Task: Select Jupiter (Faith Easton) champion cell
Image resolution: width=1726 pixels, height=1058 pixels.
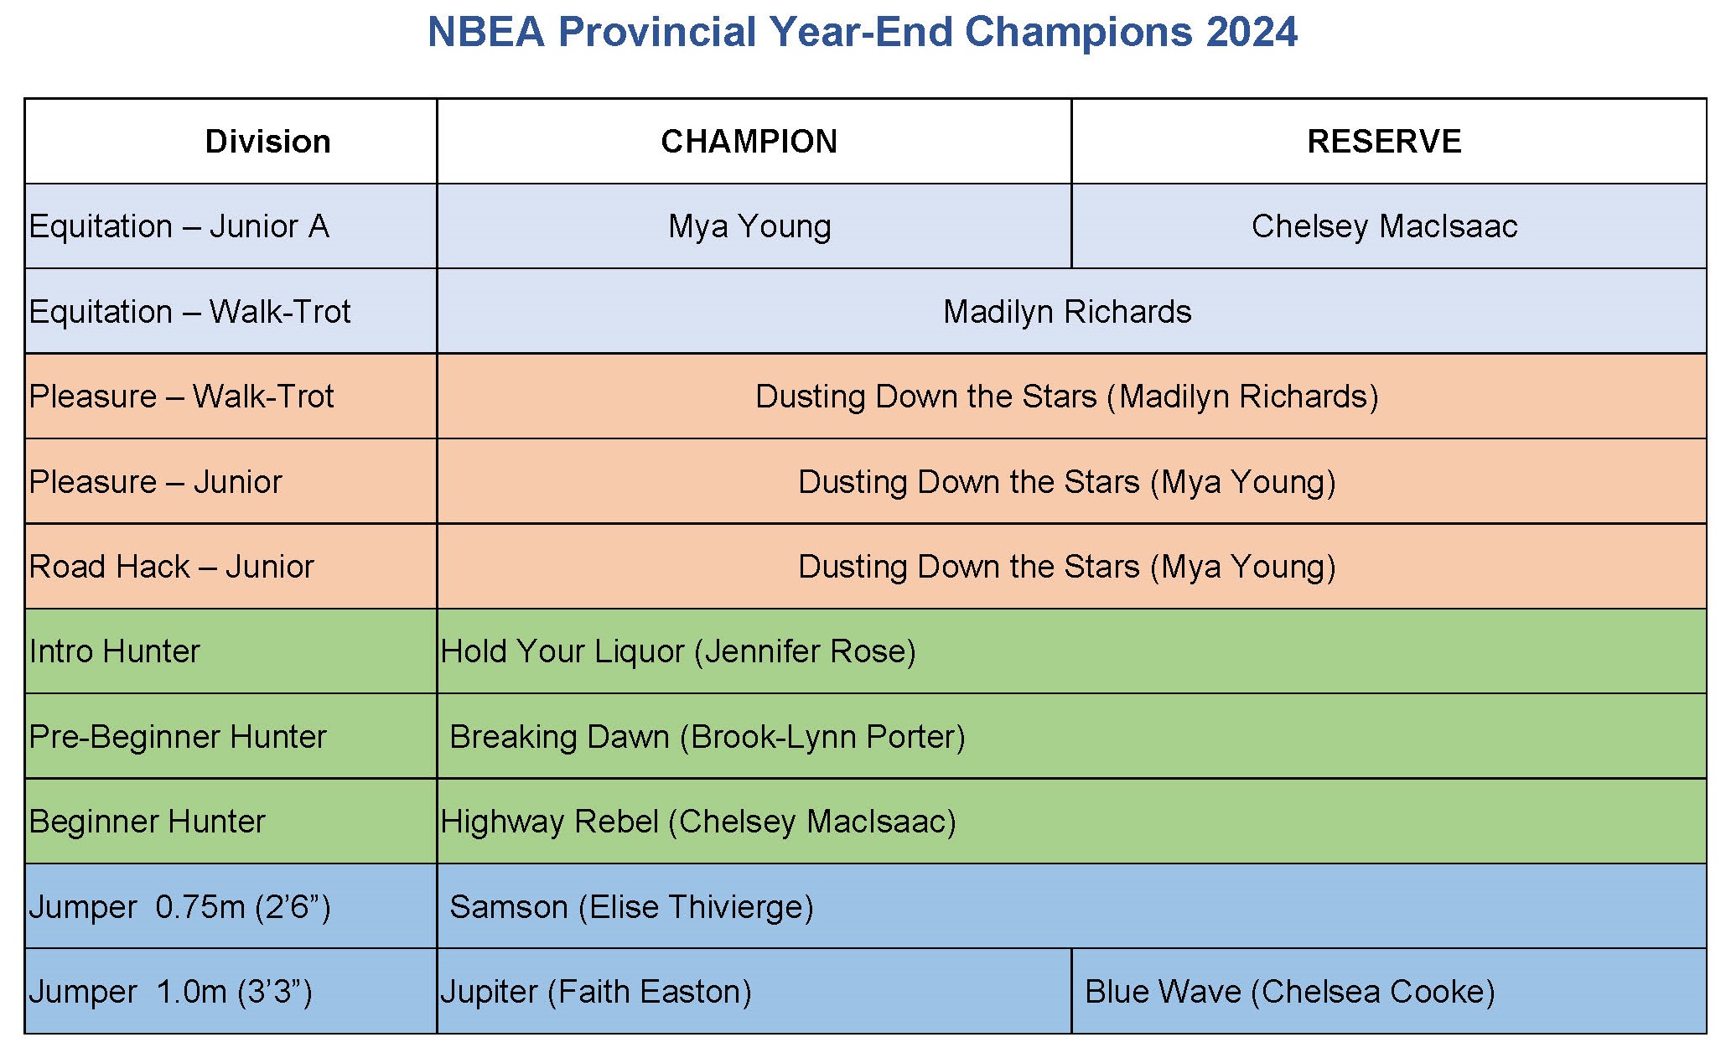Action: click(x=596, y=992)
